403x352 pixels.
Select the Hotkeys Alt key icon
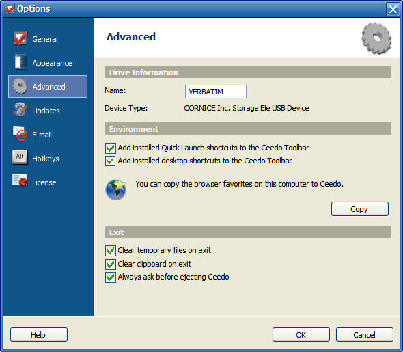20,157
